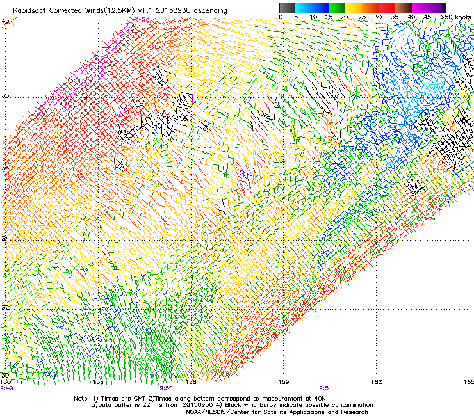Click the longitude label '156' on bottom axis
The image size is (474, 416).
191,382
